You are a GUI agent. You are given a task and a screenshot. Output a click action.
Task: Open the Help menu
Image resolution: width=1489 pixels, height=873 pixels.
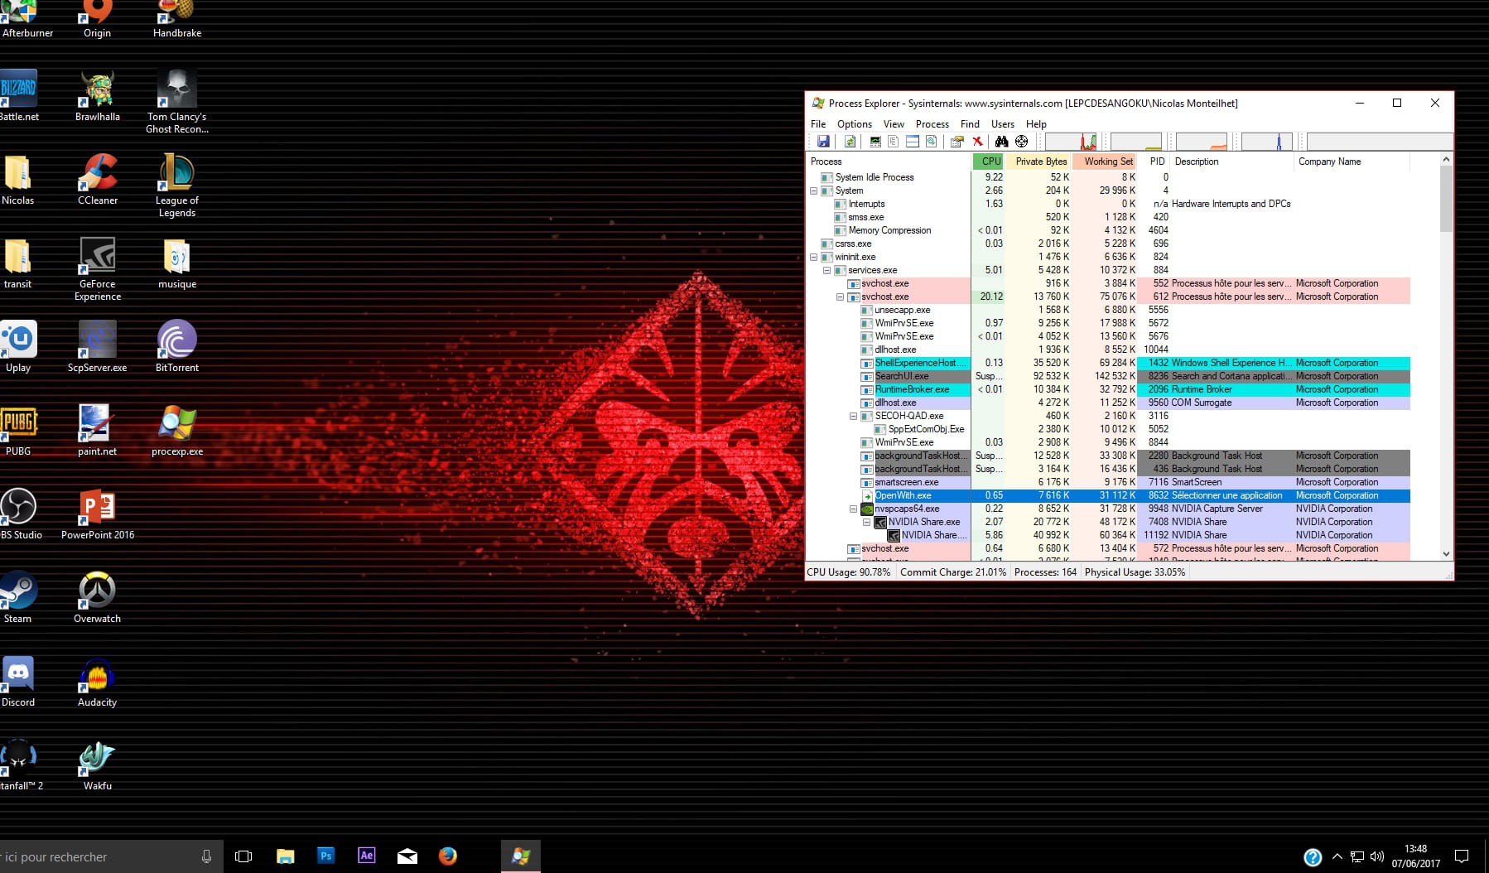click(1036, 124)
